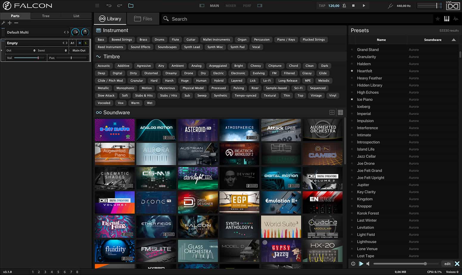The height and width of the screenshot is (275, 462).
Task: Click the edit button in preview bar
Action: tap(447, 264)
